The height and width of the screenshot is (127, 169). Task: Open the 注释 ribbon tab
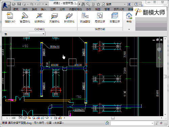tap(53, 9)
